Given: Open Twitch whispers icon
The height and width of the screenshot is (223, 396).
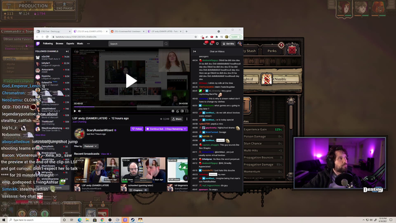Looking at the screenshot, I should [x=217, y=44].
